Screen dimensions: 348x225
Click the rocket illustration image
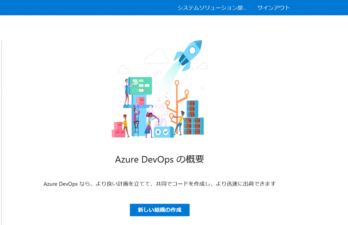160,89
